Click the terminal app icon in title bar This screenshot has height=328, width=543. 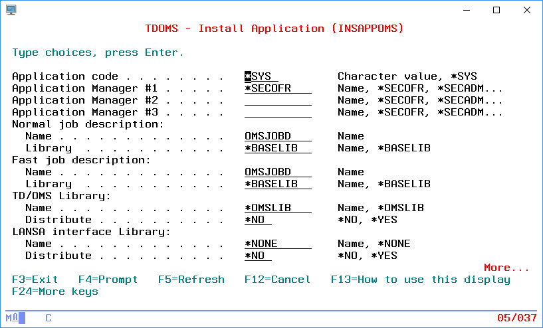click(11, 10)
